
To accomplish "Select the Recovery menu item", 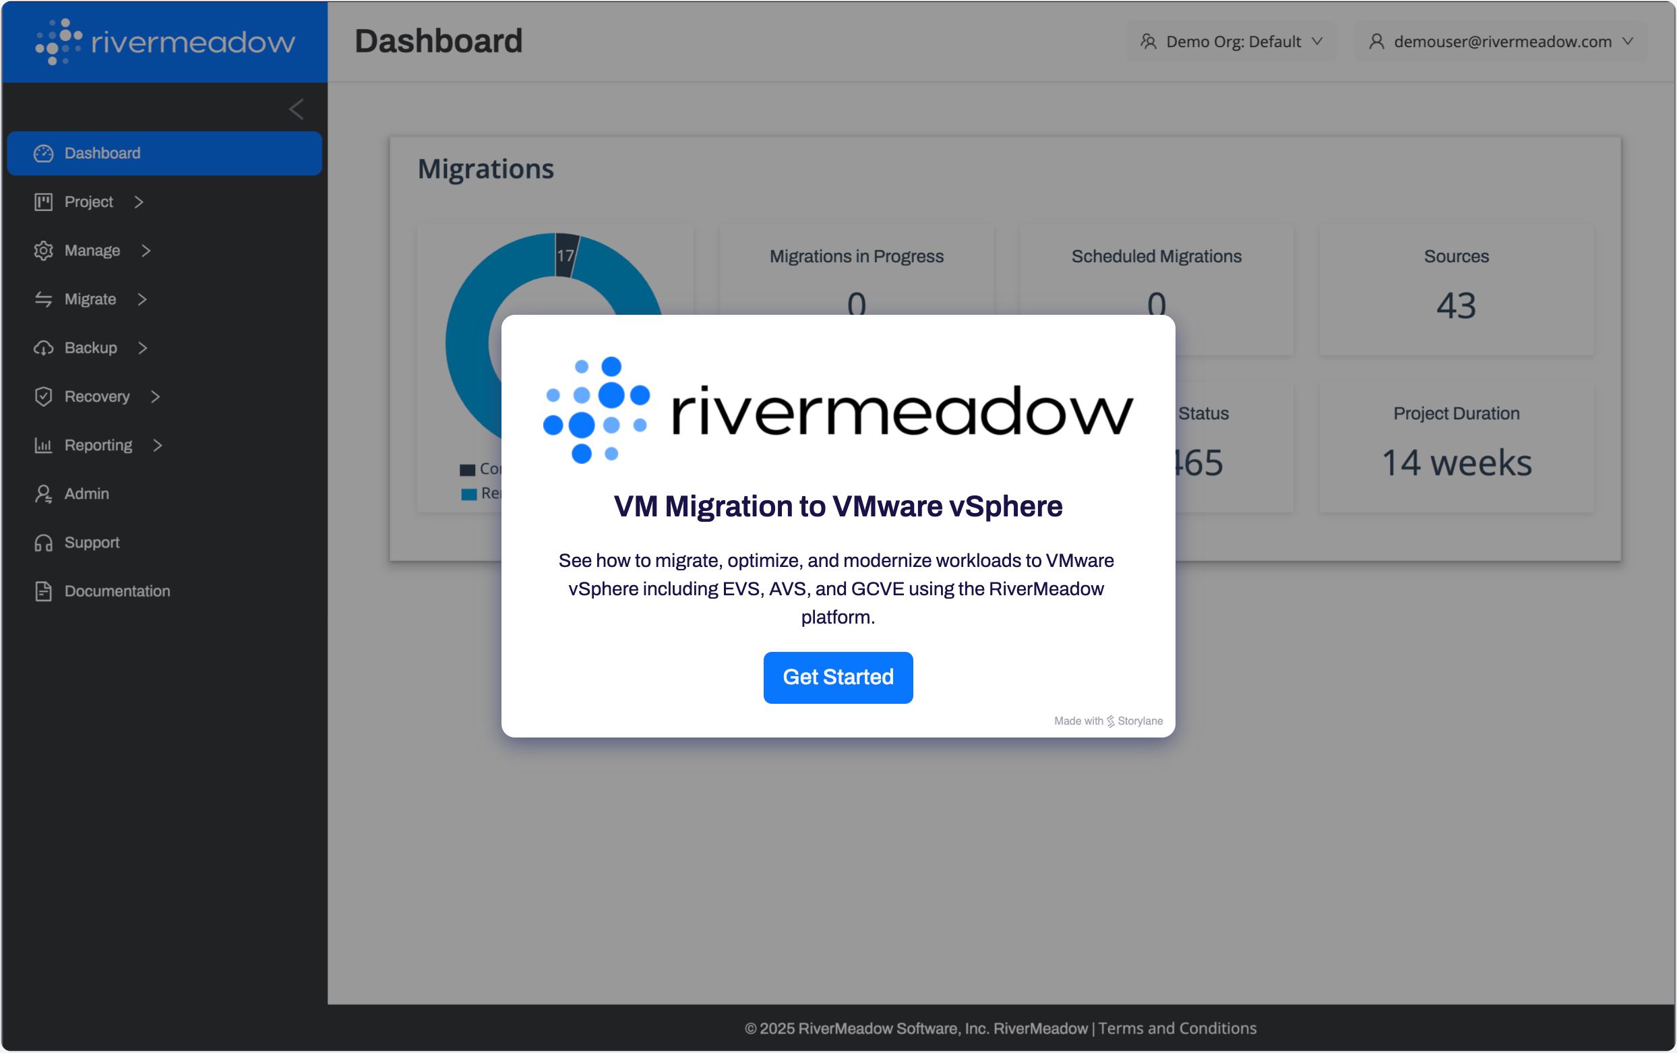I will [97, 397].
